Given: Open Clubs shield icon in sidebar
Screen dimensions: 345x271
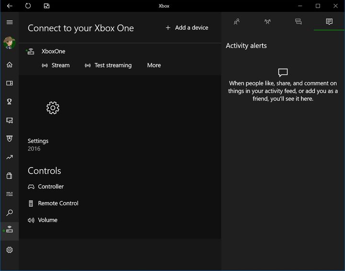Looking at the screenshot, I should tap(10, 139).
